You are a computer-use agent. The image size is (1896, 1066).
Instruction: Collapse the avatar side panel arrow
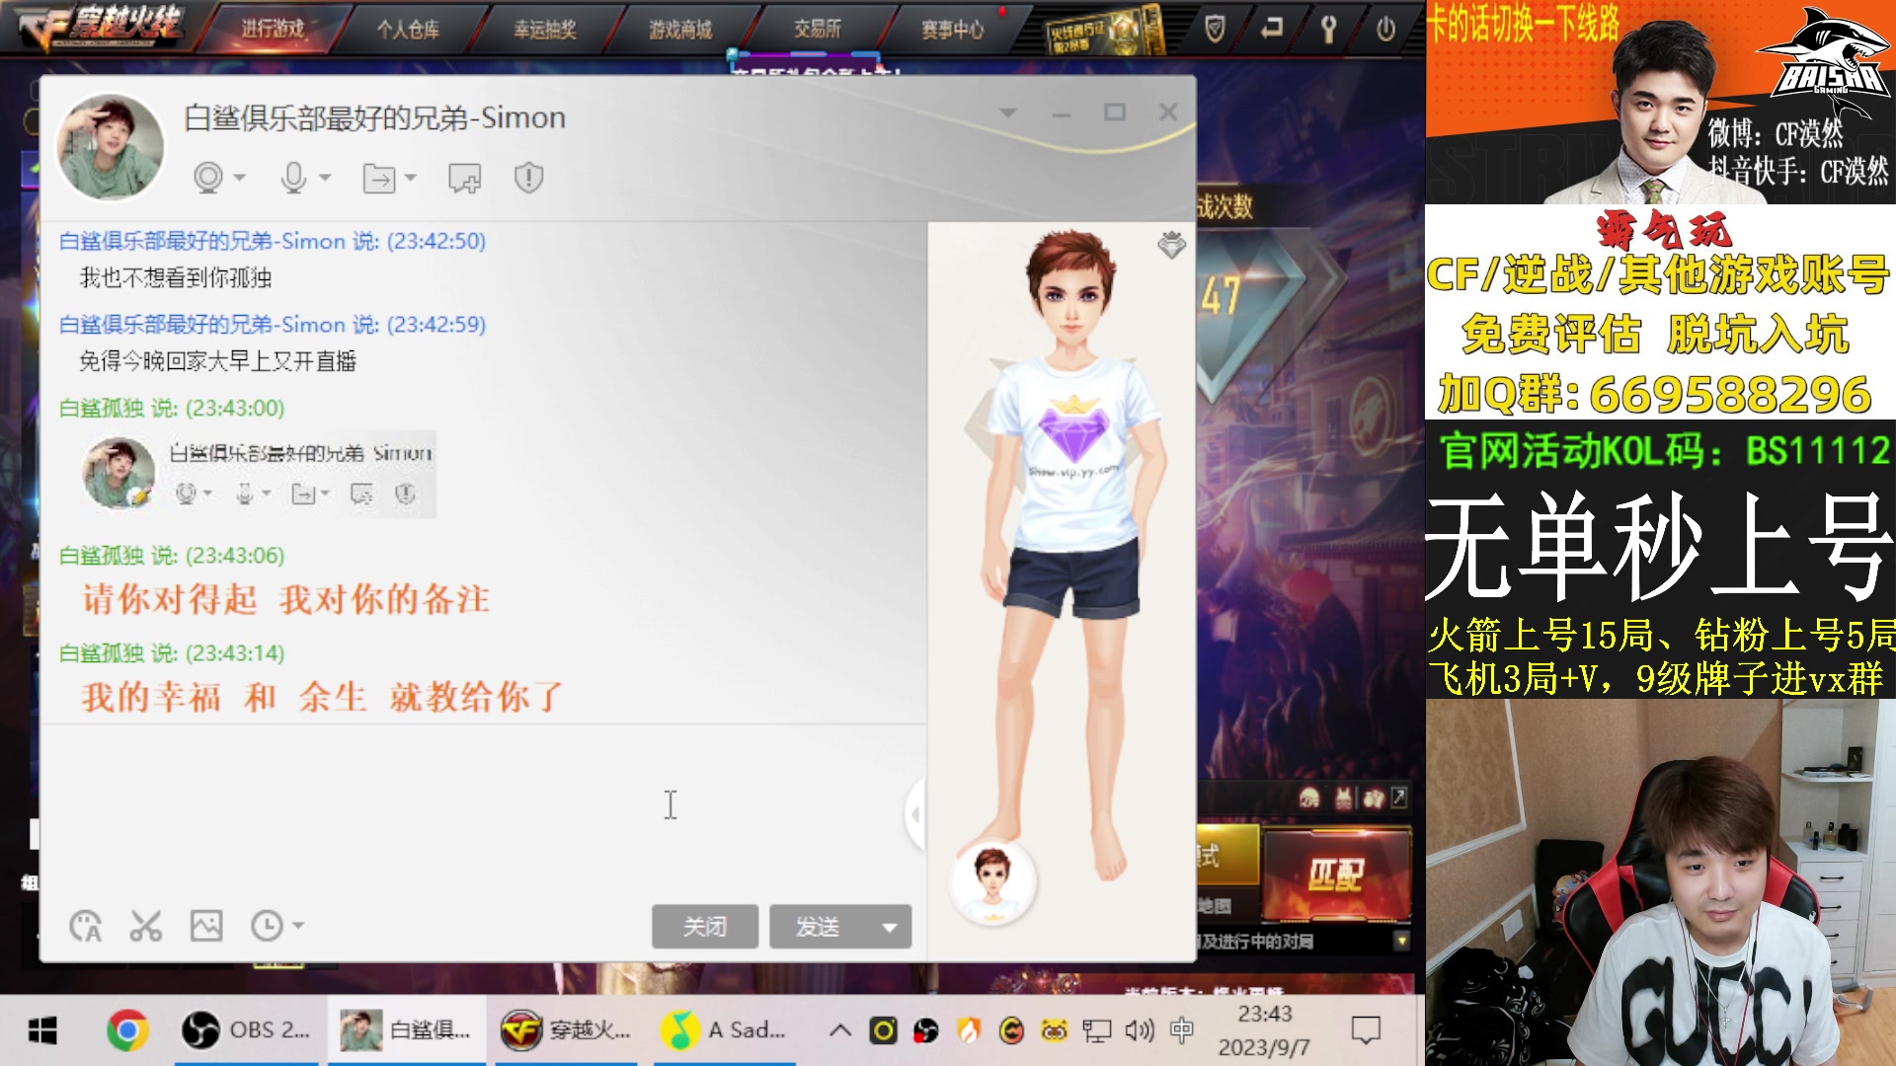[x=915, y=813]
